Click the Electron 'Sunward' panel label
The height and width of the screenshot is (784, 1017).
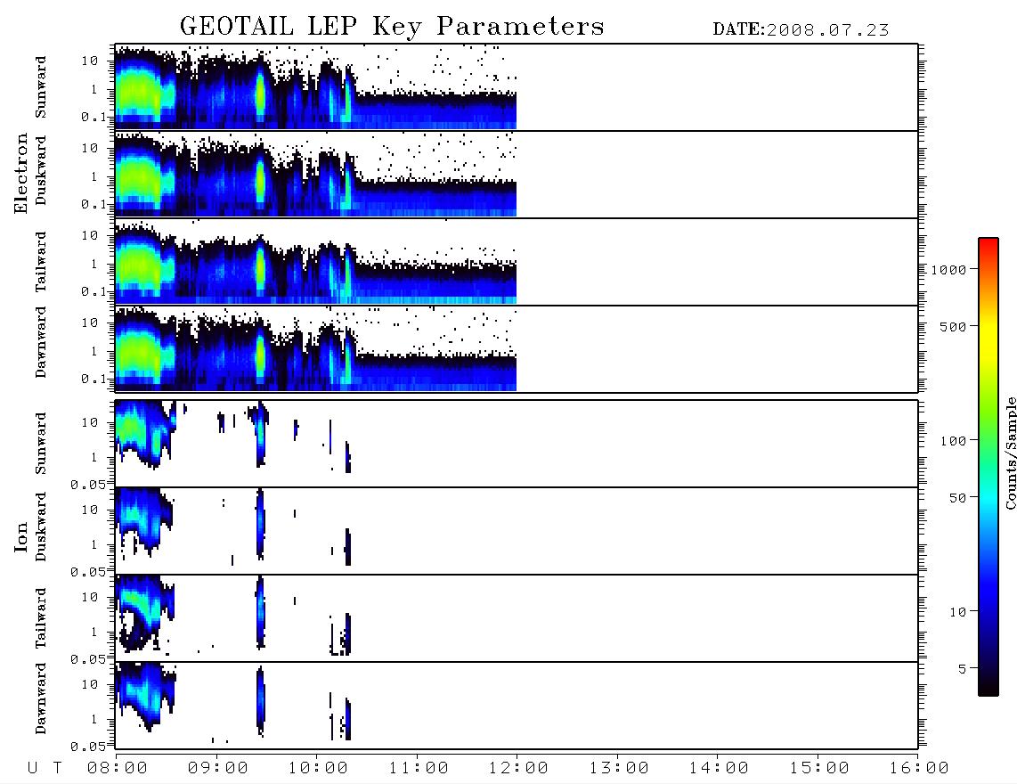(41, 87)
